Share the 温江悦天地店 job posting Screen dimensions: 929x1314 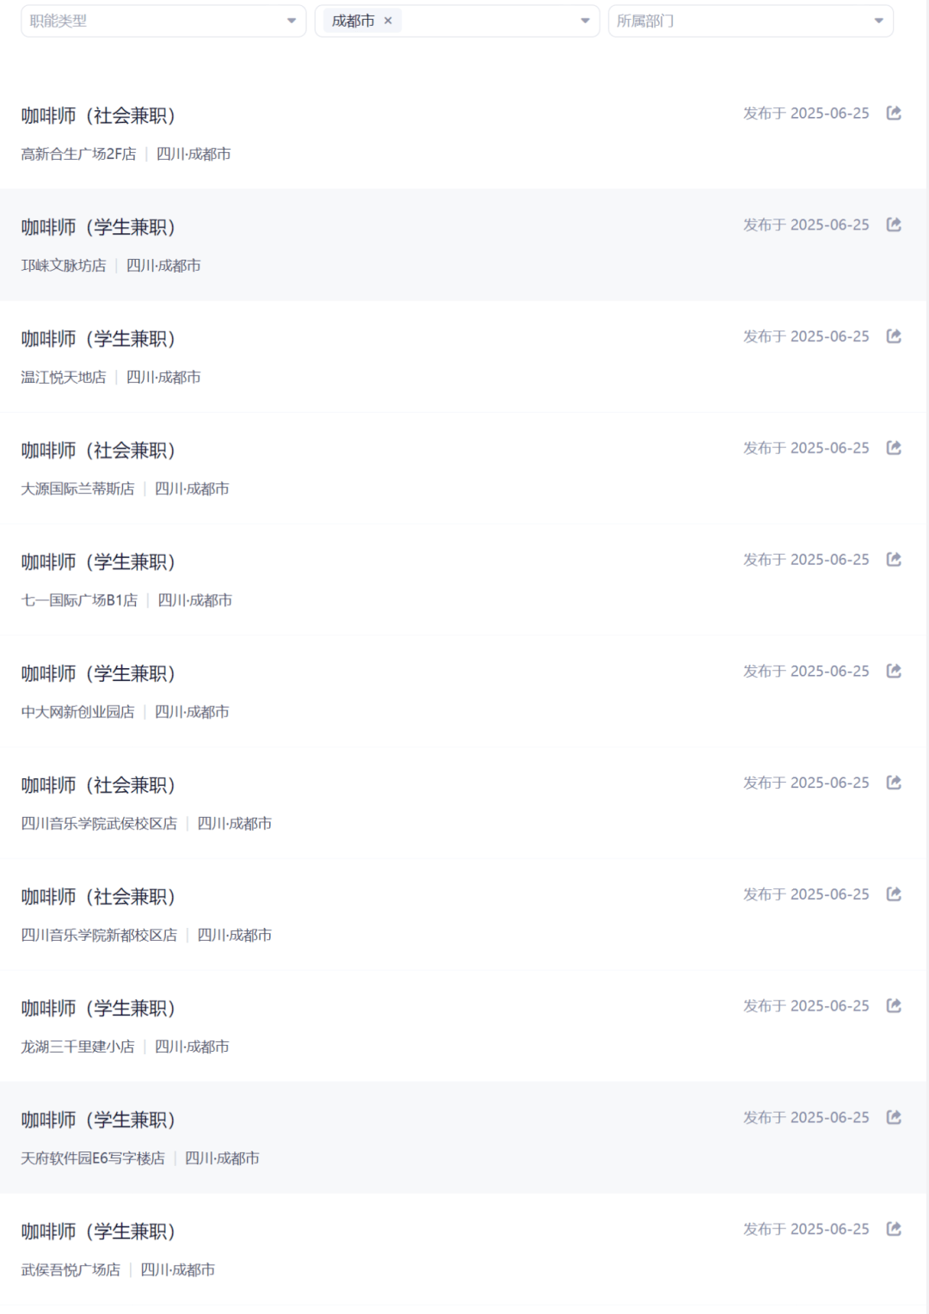(894, 336)
